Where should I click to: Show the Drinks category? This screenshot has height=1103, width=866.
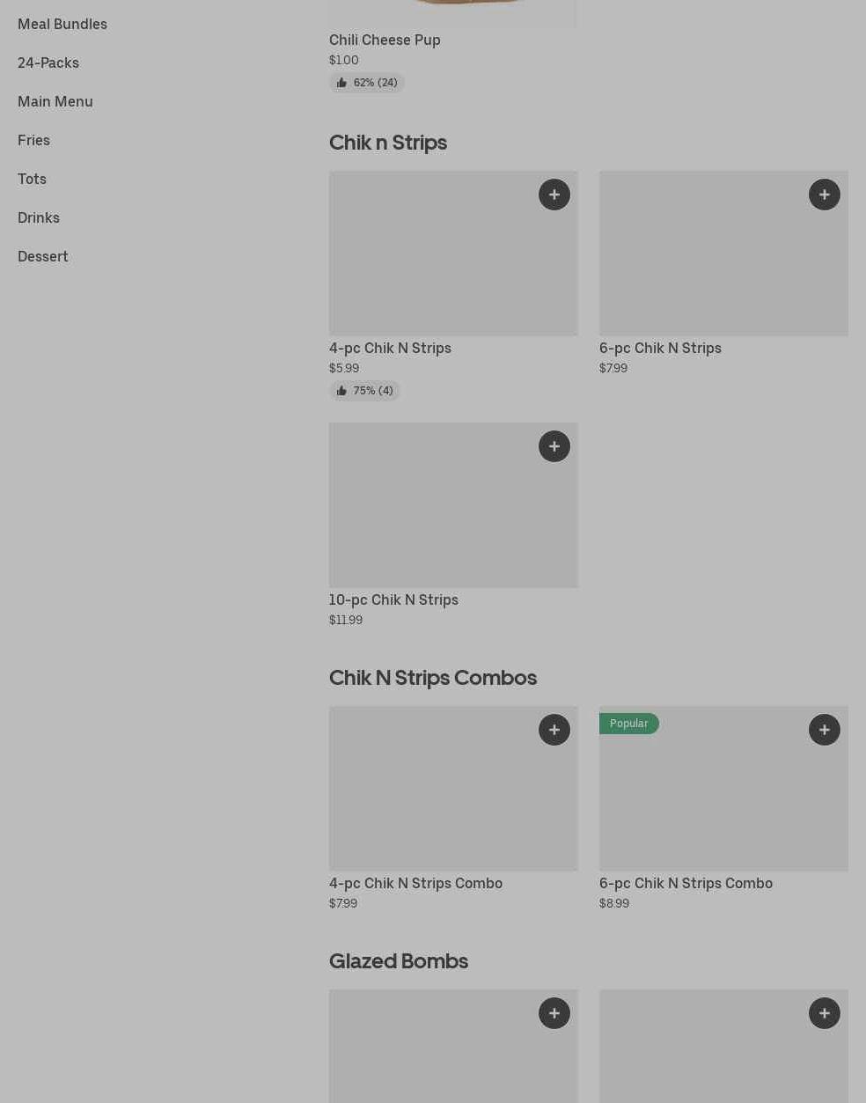[x=39, y=217]
